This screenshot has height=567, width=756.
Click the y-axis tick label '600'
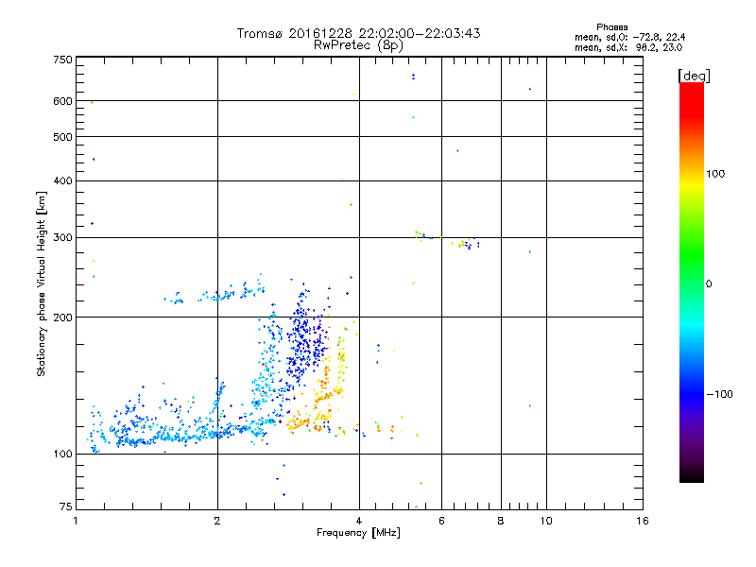62,101
